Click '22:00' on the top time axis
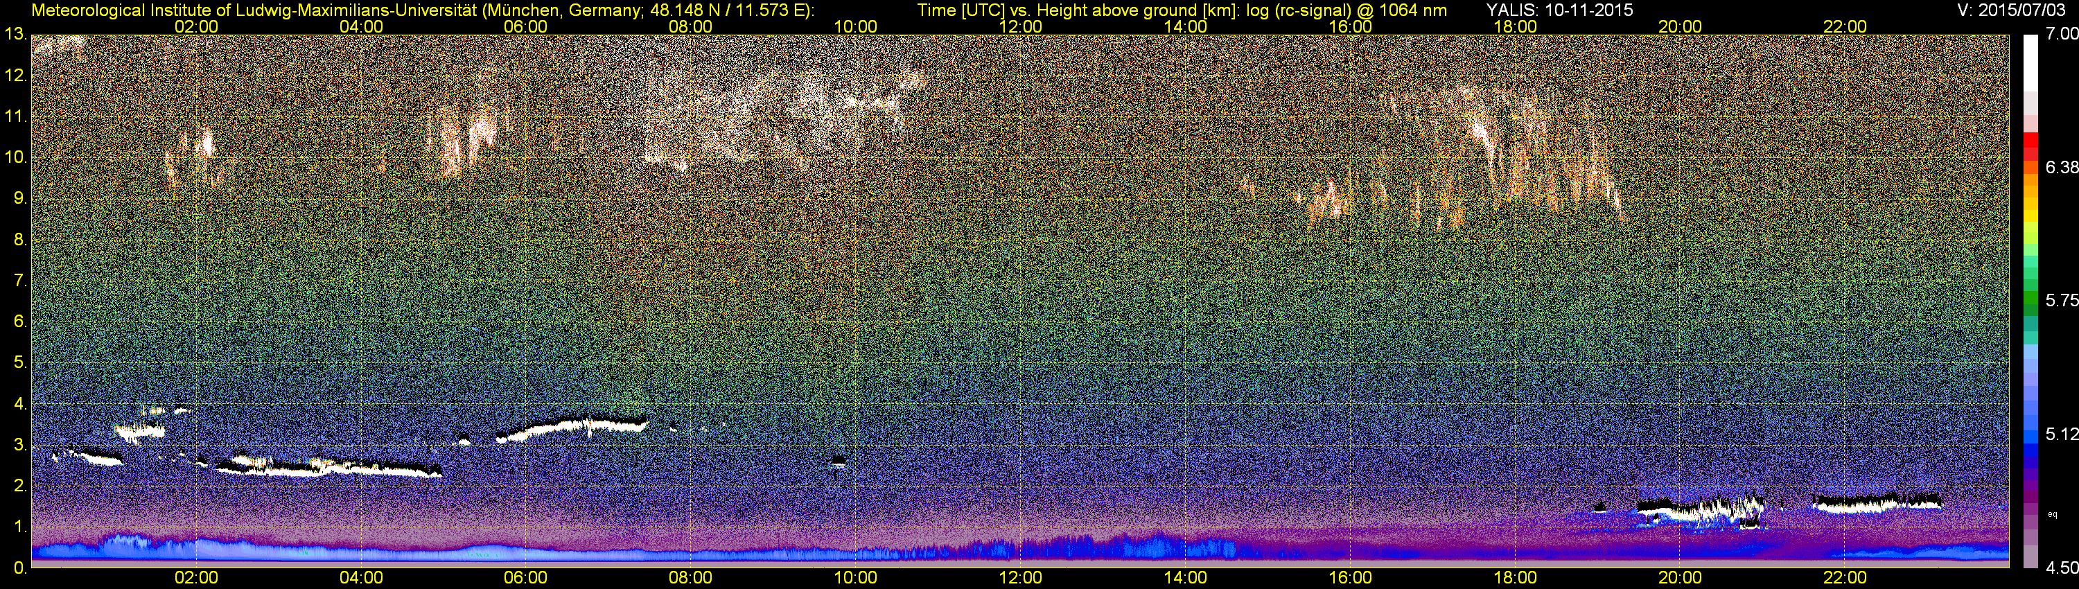This screenshot has width=2079, height=589. pos(1845,26)
